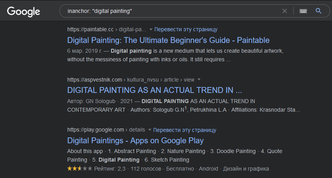Image resolution: width=332 pixels, height=178 pixels.
Task: Click the Google logo
Action: [x=23, y=11]
